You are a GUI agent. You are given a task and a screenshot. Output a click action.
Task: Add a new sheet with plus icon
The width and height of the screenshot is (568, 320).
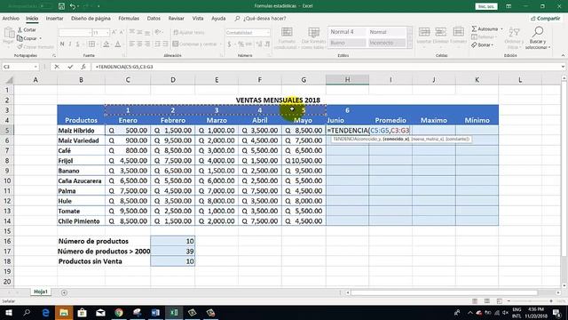[64, 292]
